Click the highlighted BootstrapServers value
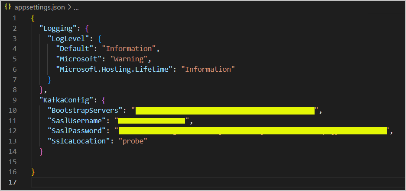Image resolution: width=406 pixels, height=191 pixels. [225, 110]
